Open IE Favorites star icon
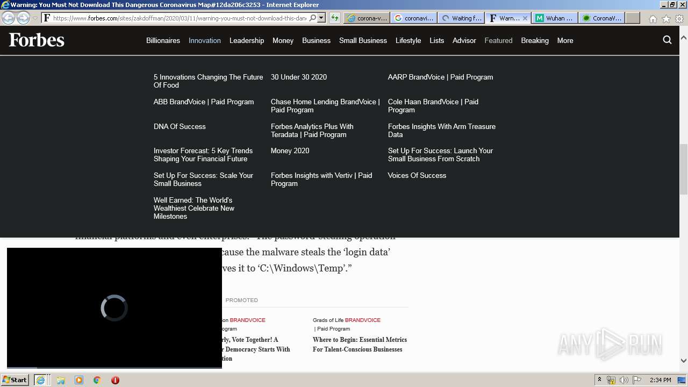Viewport: 688px width, 387px height. [x=666, y=19]
